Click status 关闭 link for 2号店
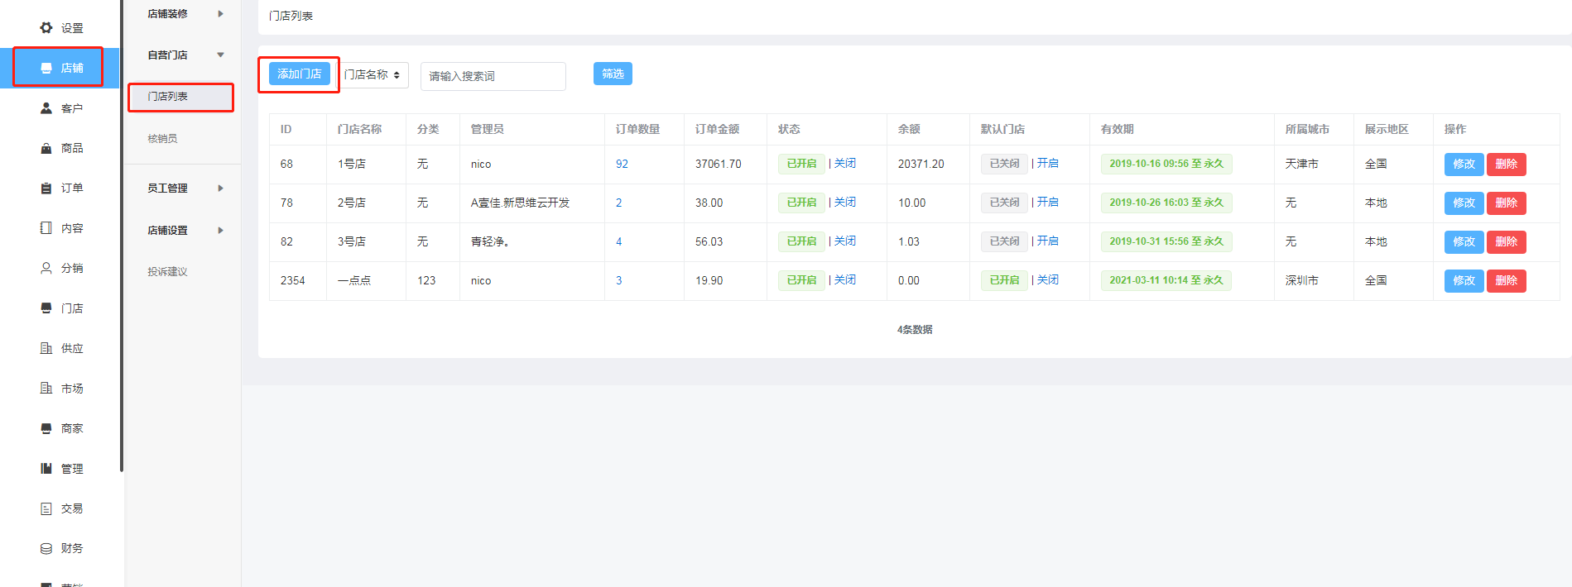 845,202
